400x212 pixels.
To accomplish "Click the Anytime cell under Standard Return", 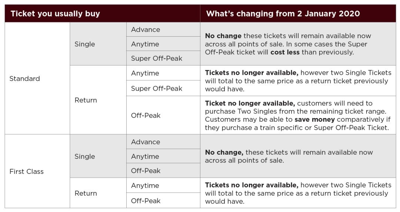I will pyautogui.click(x=145, y=73).
